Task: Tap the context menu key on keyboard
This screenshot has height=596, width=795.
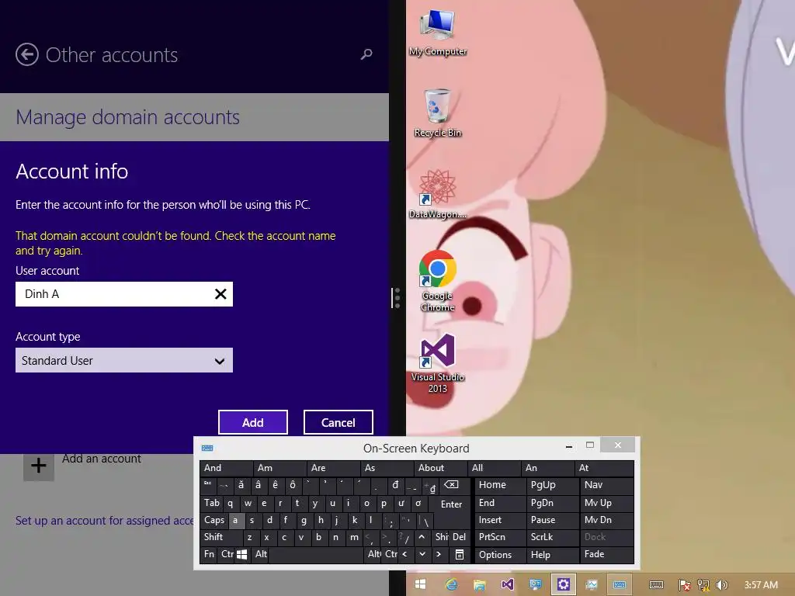Action: tap(460, 554)
